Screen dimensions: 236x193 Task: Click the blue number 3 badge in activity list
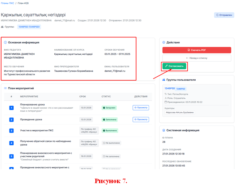(11, 131)
